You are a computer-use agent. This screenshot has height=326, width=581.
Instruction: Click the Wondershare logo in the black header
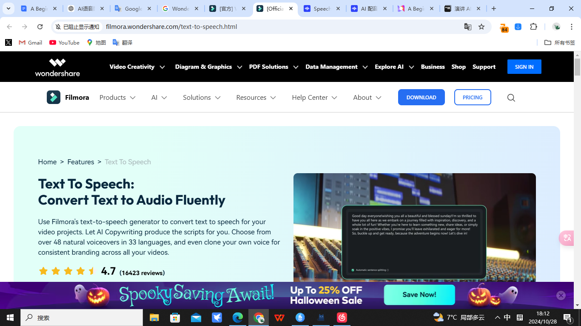(57, 67)
